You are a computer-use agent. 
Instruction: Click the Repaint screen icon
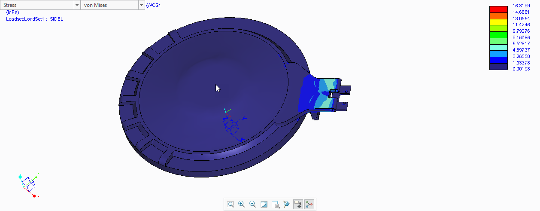[264, 205]
